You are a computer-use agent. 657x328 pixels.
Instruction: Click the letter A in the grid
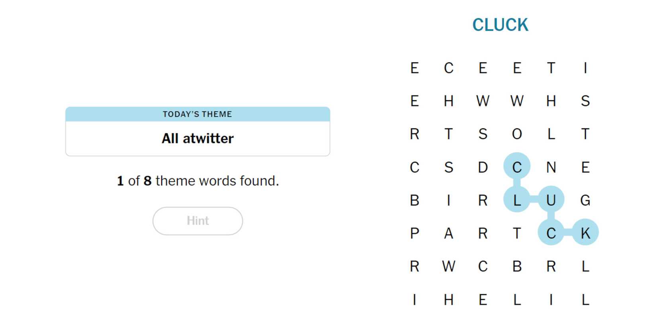(449, 233)
